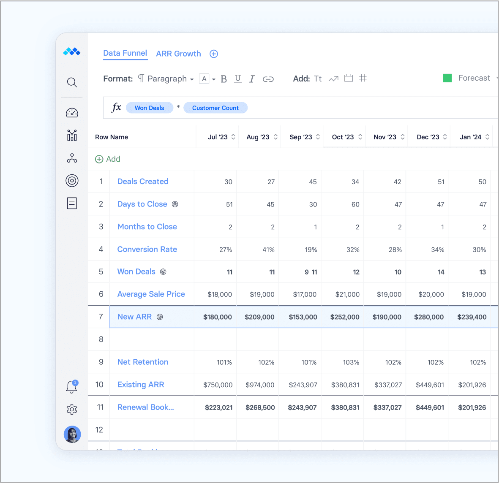Add a trend chart using arrow icon
Viewport: 499px width, 483px height.
click(x=333, y=79)
